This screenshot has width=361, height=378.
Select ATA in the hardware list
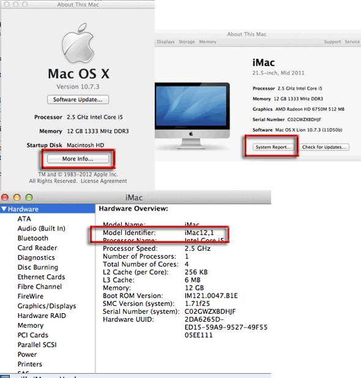24,219
